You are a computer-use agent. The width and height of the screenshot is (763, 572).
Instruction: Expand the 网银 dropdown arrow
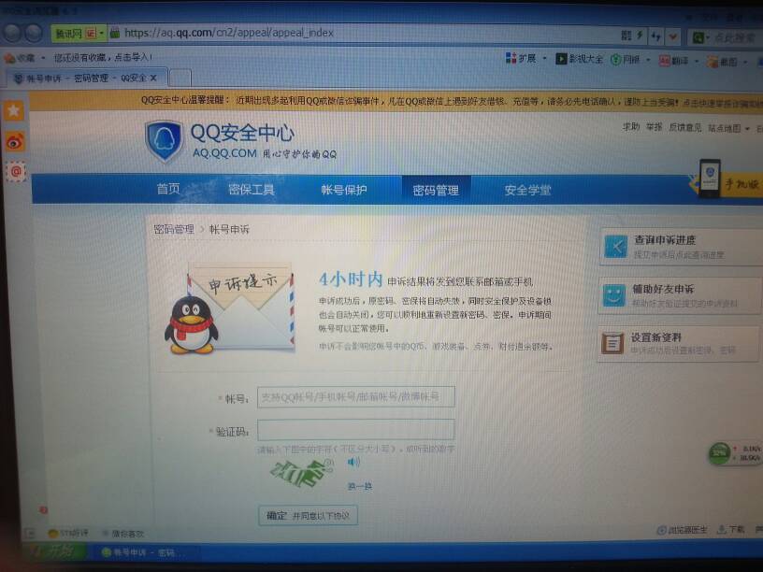[x=648, y=60]
